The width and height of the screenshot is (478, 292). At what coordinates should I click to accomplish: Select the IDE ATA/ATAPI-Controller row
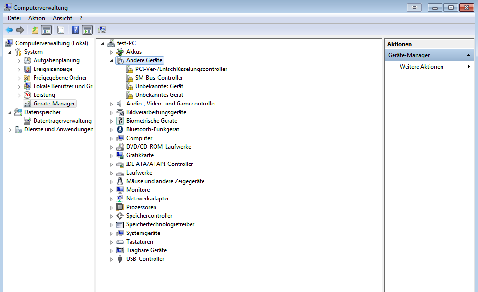(159, 164)
